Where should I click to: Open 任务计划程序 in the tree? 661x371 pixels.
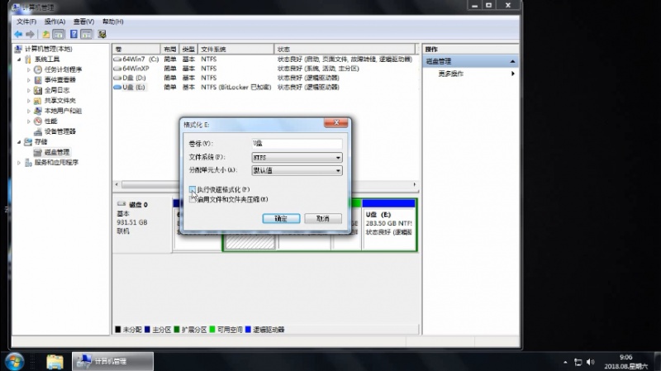click(64, 69)
